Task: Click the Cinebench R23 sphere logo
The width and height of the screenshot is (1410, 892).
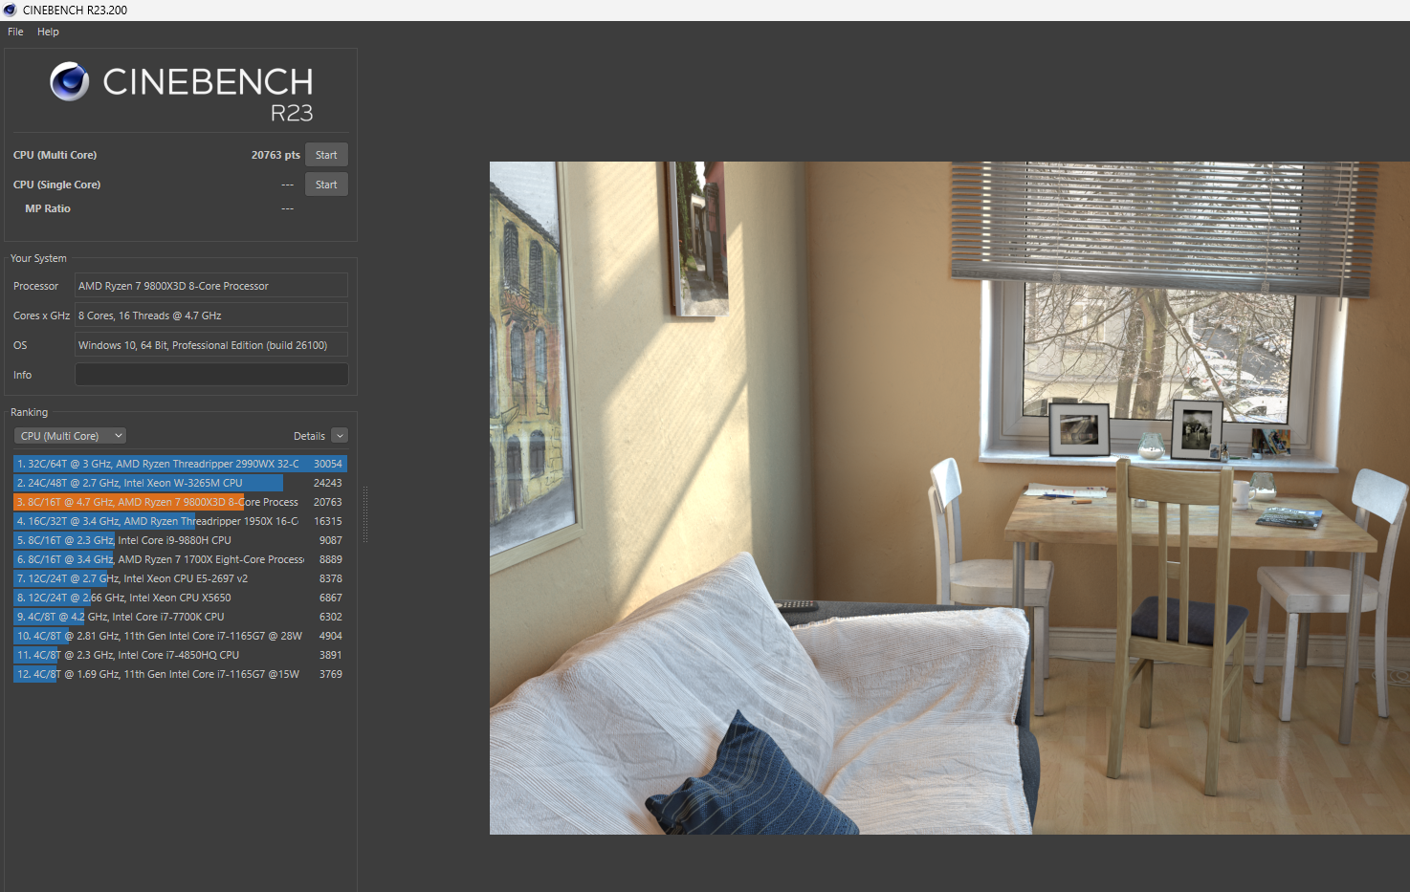Action: (70, 82)
